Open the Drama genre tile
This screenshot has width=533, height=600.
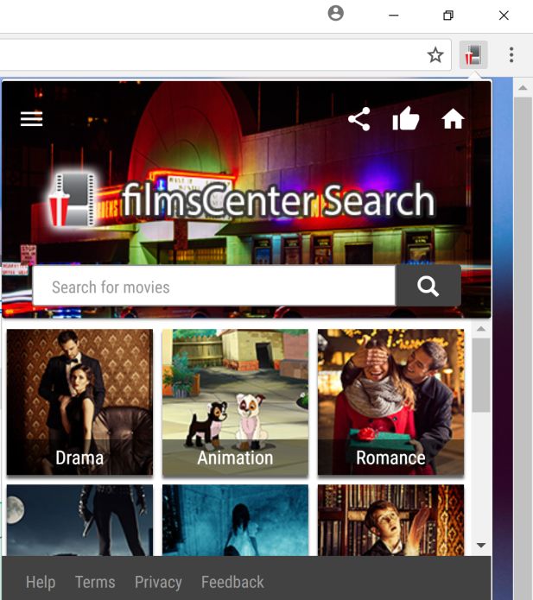point(79,401)
